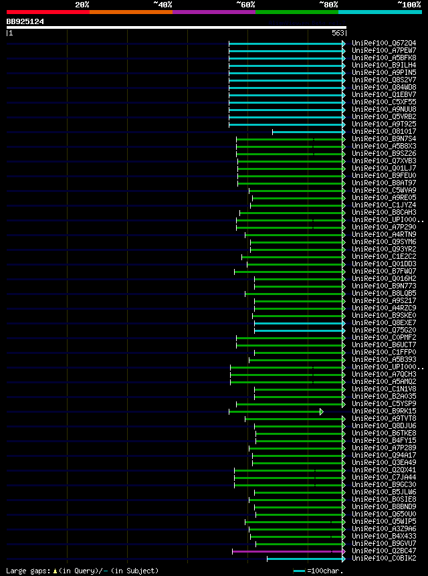This screenshot has width=428, height=576.
Task: Select the UniRef100_C5XF55 label
Action: (x=384, y=102)
